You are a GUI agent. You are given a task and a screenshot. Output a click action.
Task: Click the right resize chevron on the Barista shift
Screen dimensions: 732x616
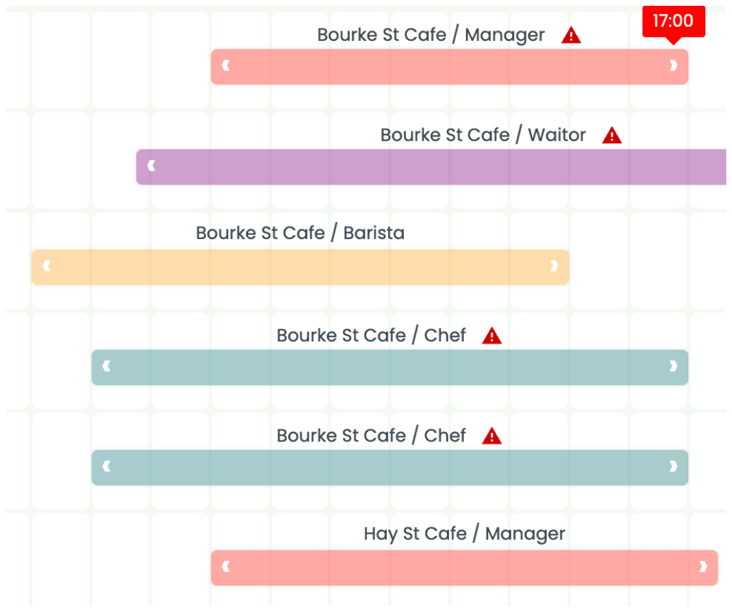pos(554,266)
